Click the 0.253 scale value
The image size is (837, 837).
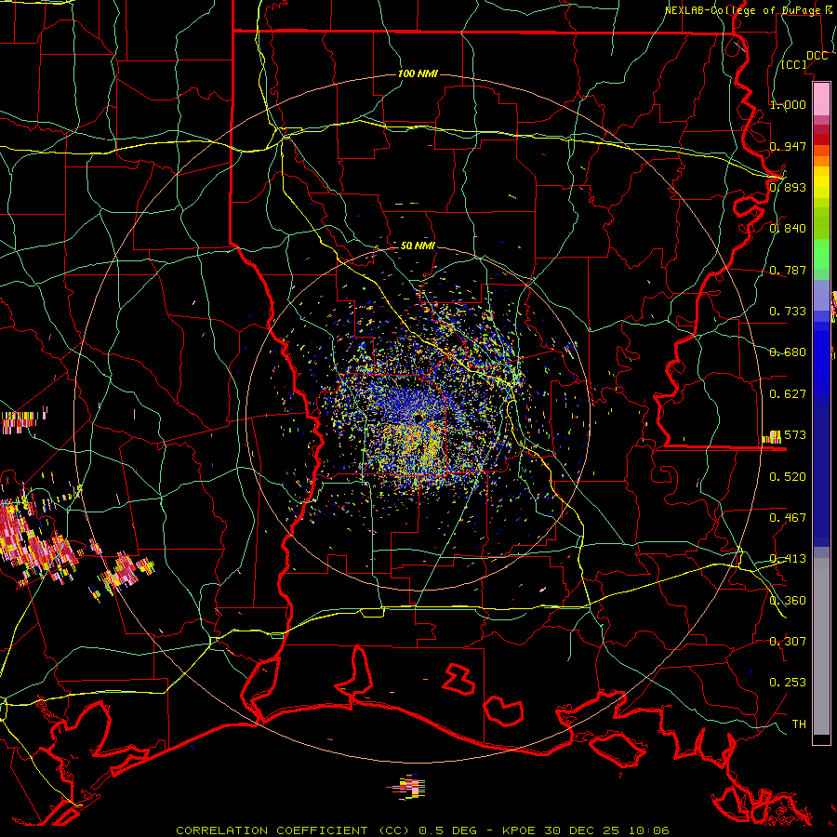(788, 683)
